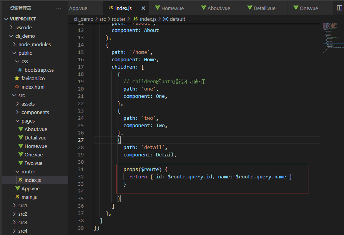
Task: Click the Vue icon of One.vue tab
Action: (296, 8)
